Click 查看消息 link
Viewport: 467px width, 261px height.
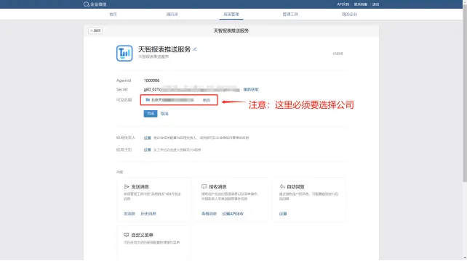(209, 214)
